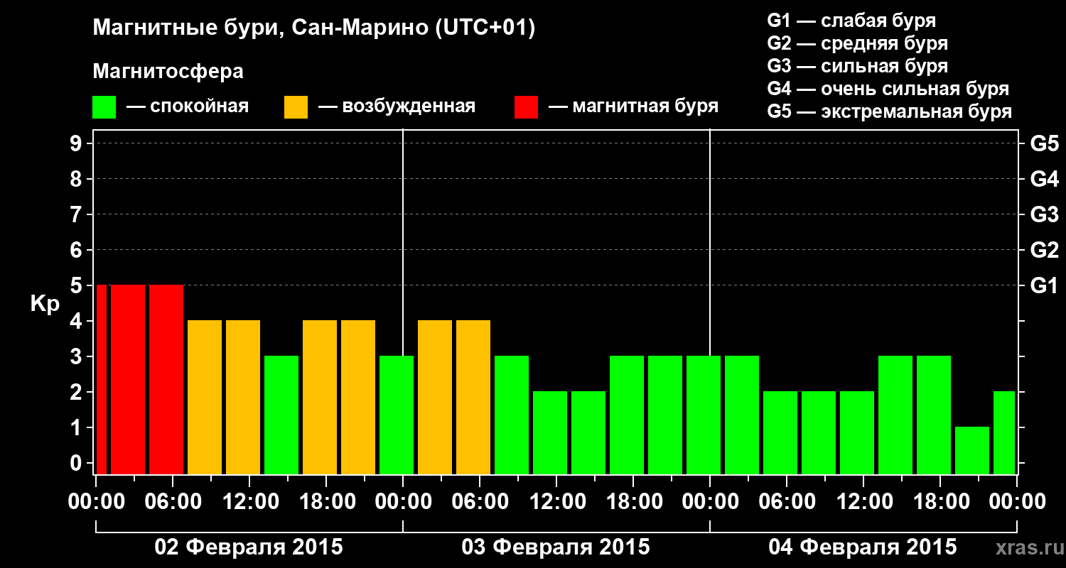Click the '03 Февраля 2015' date label

[556, 547]
